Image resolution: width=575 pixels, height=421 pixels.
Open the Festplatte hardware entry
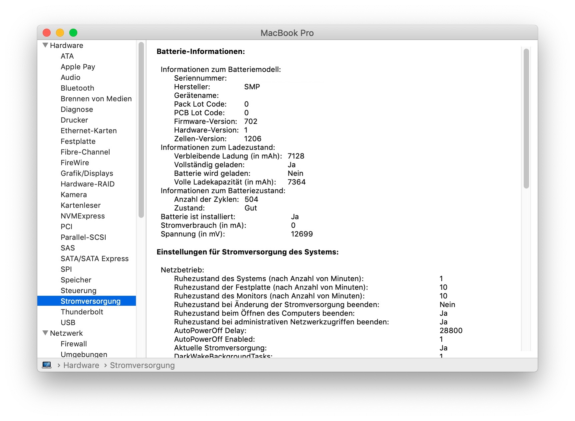(x=78, y=141)
